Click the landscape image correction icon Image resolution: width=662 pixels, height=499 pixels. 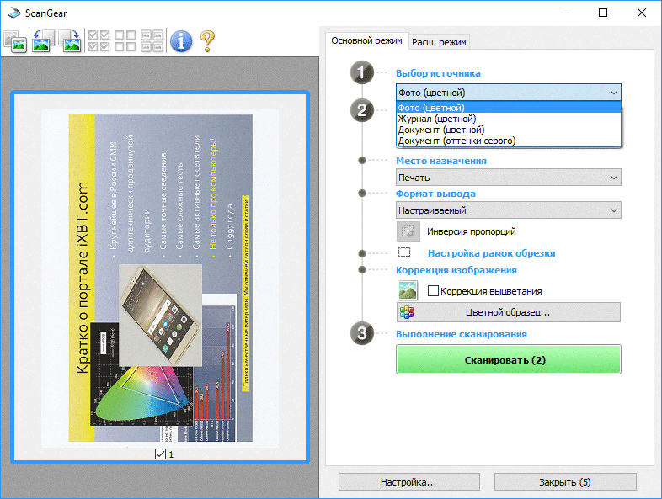tap(408, 290)
